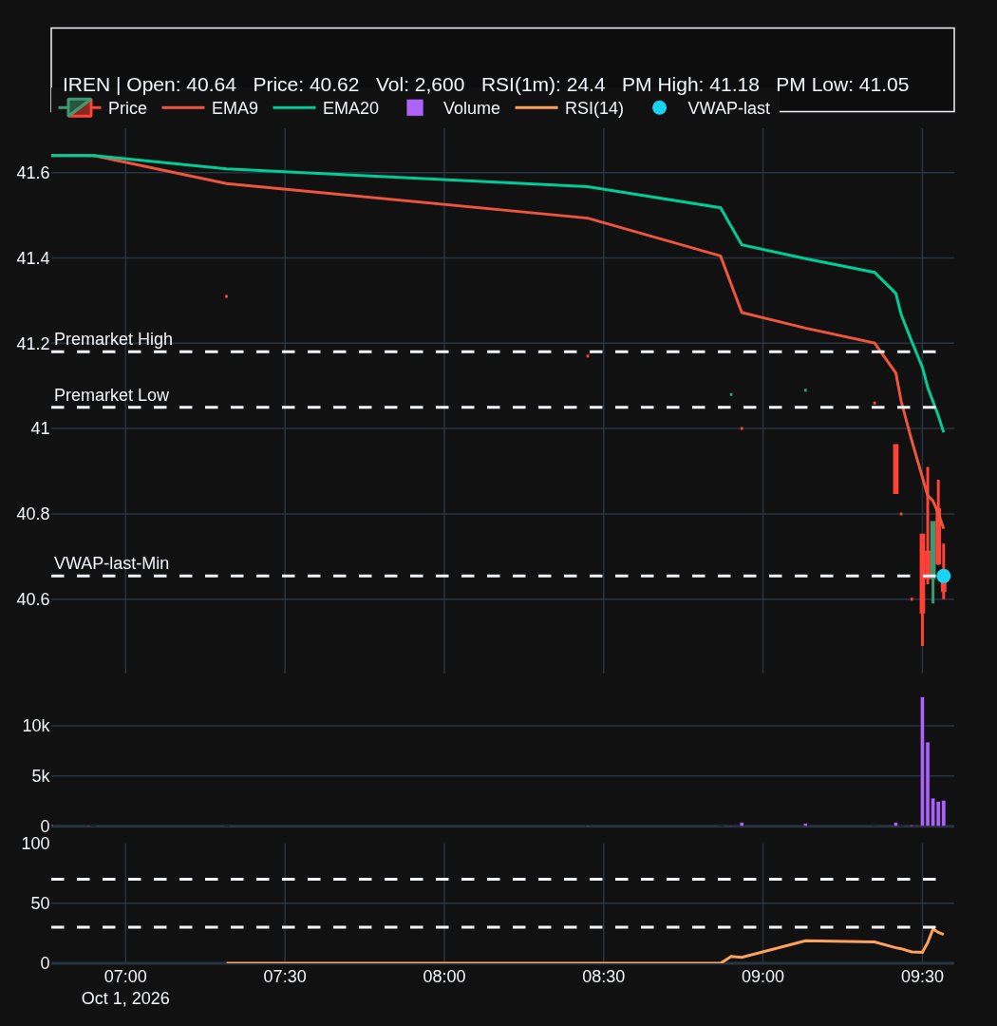997x1026 pixels.
Task: Click the purple Volume legend square
Action: point(415,108)
